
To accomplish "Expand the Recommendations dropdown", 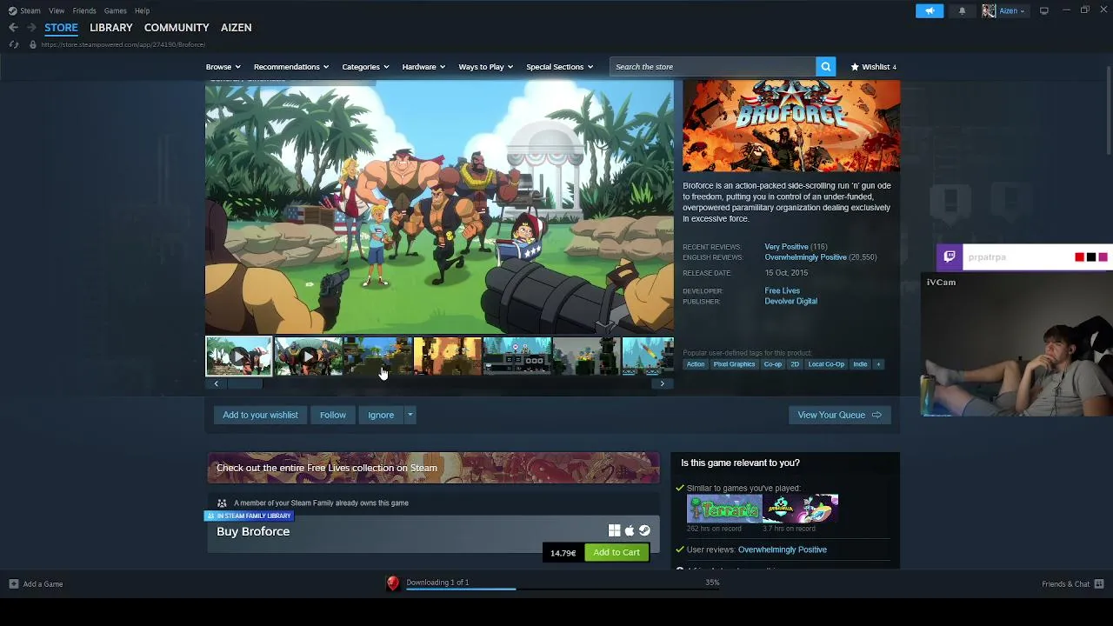I will 291,66.
